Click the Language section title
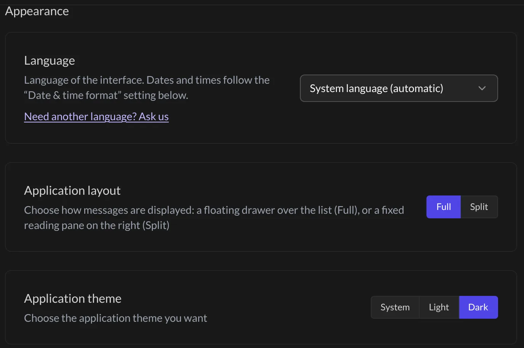The image size is (524, 348). click(x=50, y=60)
